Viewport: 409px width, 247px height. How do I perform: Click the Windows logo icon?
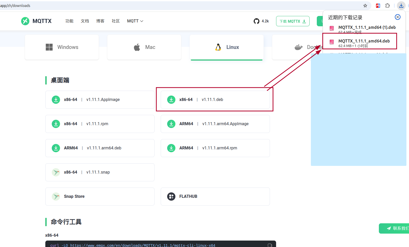[49, 47]
